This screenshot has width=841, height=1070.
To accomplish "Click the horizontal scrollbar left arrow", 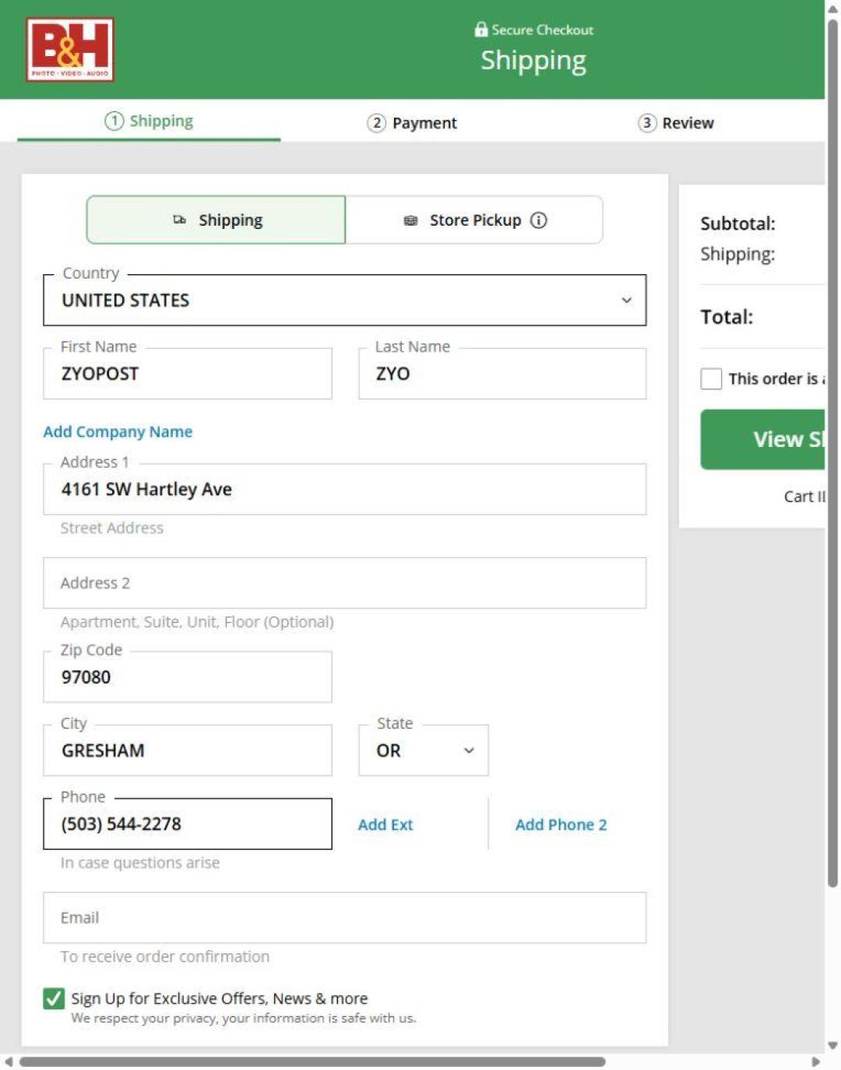I will tap(9, 1061).
